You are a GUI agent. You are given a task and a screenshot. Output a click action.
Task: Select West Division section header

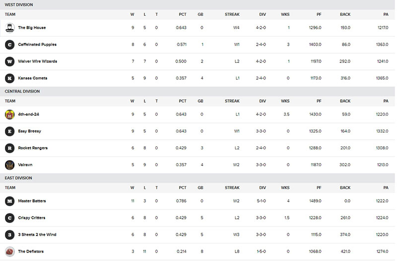(x=198, y=5)
